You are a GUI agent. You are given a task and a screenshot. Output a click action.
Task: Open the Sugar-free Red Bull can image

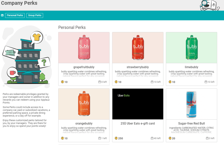click(x=191, y=104)
